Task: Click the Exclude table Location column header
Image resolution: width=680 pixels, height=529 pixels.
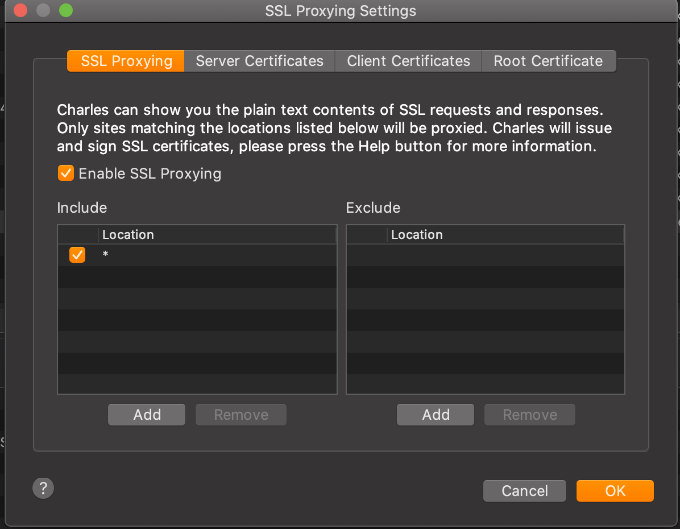Action: [505, 235]
